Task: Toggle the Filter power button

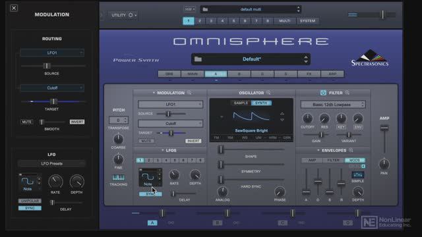Action: click(x=323, y=93)
